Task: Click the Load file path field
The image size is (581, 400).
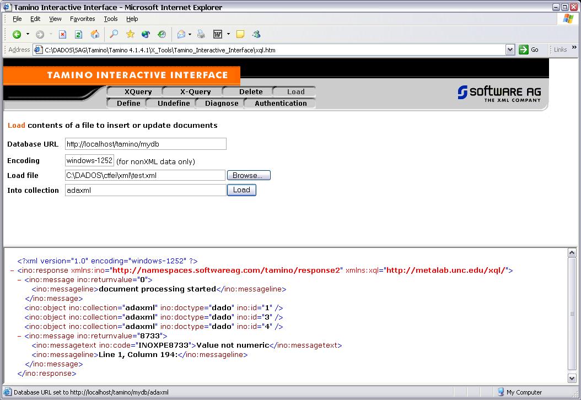Action: click(145, 176)
